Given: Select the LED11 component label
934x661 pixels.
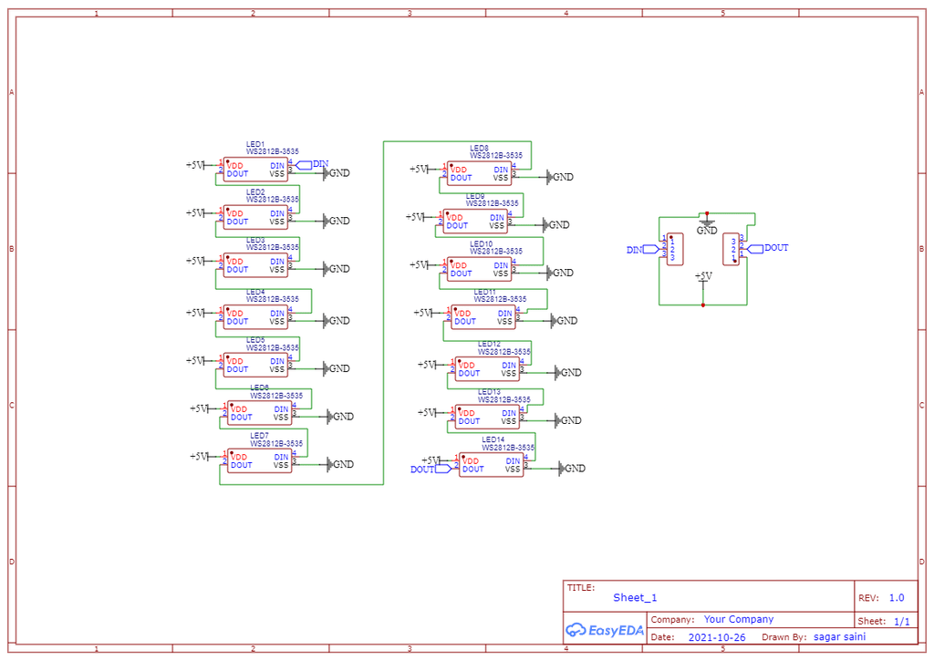Looking at the screenshot, I should click(485, 292).
